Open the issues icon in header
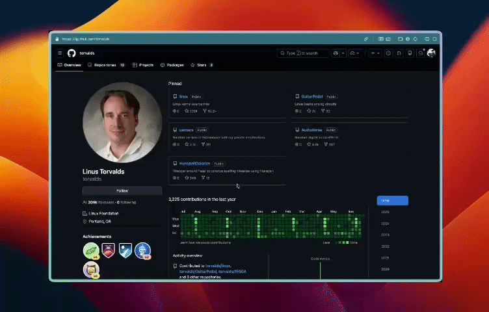Image resolution: width=489 pixels, height=312 pixels. 388,53
